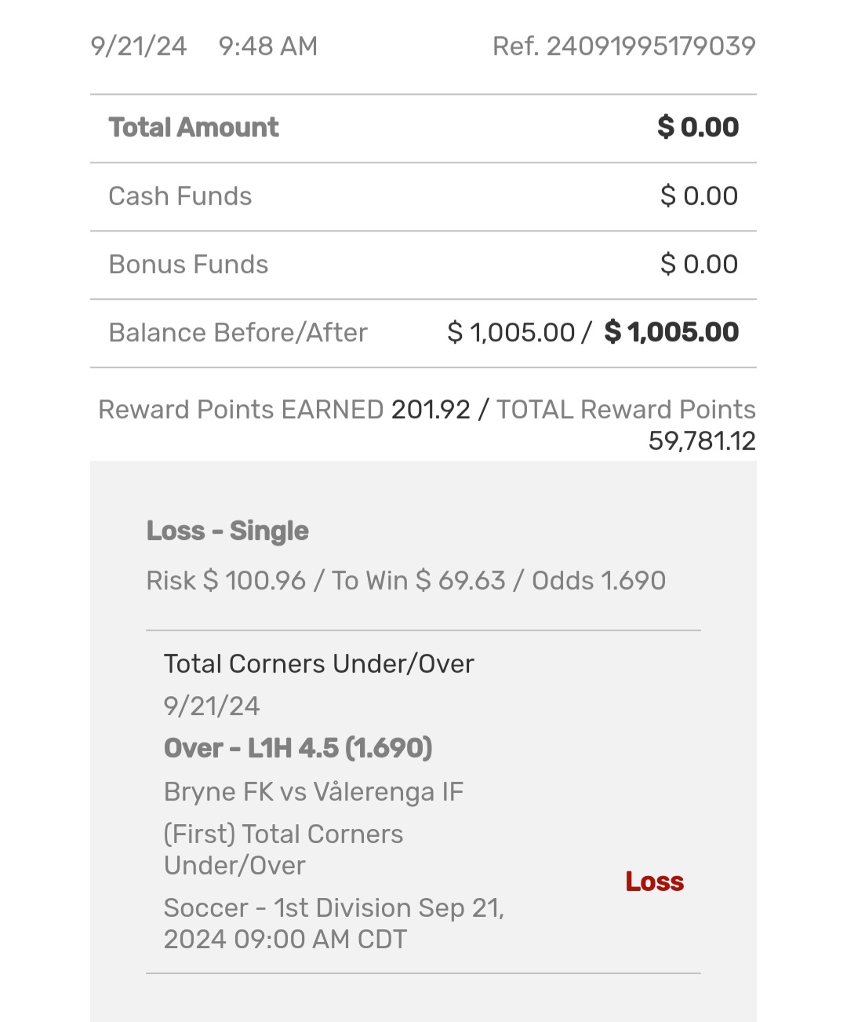Select total reward points 59,781.12
This screenshot has height=1022, width=847.
(x=702, y=441)
